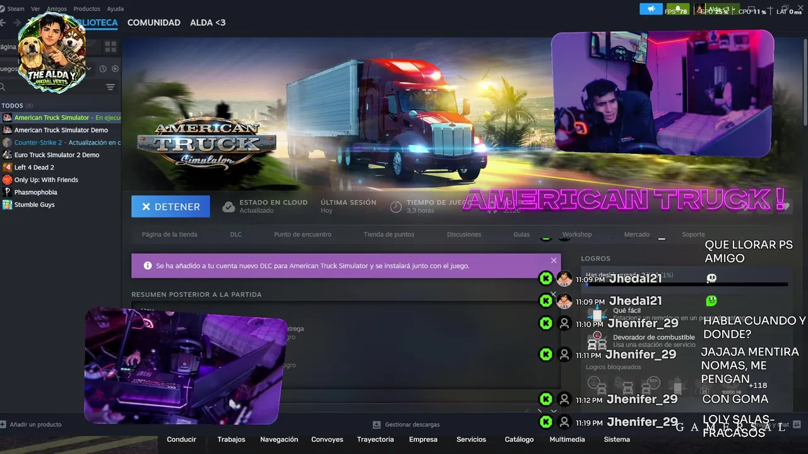Open the Convoyes game menu
The height and width of the screenshot is (454, 808).
[x=327, y=439]
